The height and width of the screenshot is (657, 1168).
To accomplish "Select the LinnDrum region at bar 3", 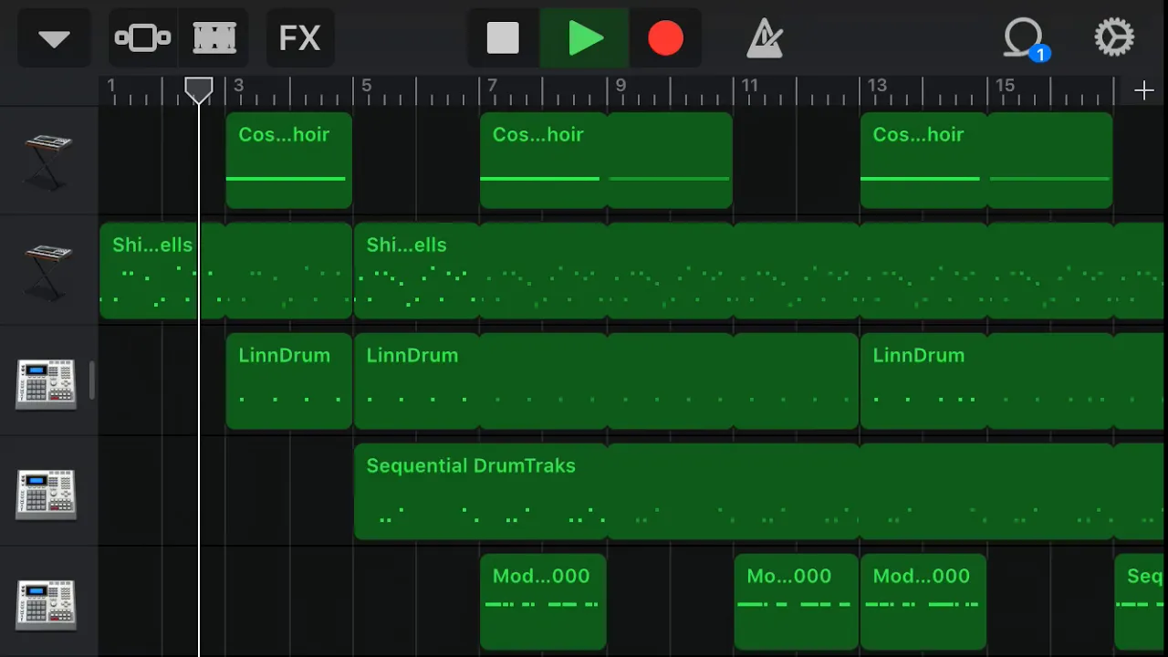I will coord(288,381).
